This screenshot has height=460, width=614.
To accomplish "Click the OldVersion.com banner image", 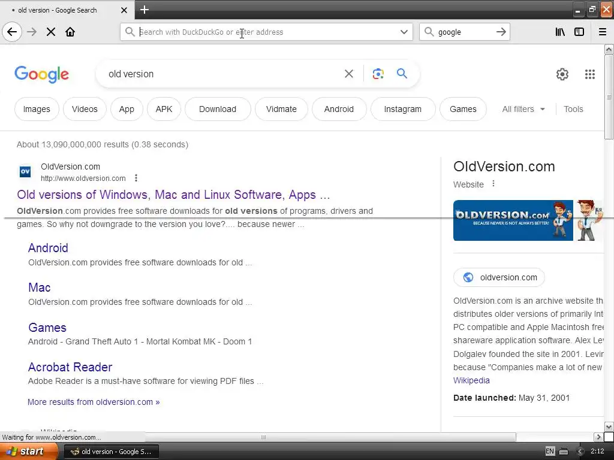I will [x=513, y=220].
